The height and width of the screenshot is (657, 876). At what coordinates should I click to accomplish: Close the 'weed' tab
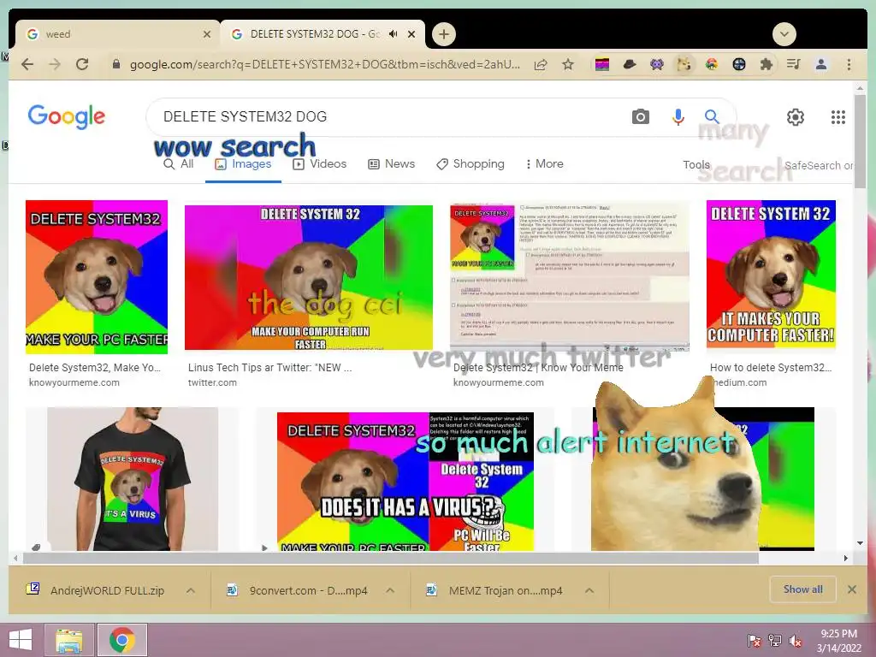point(207,34)
